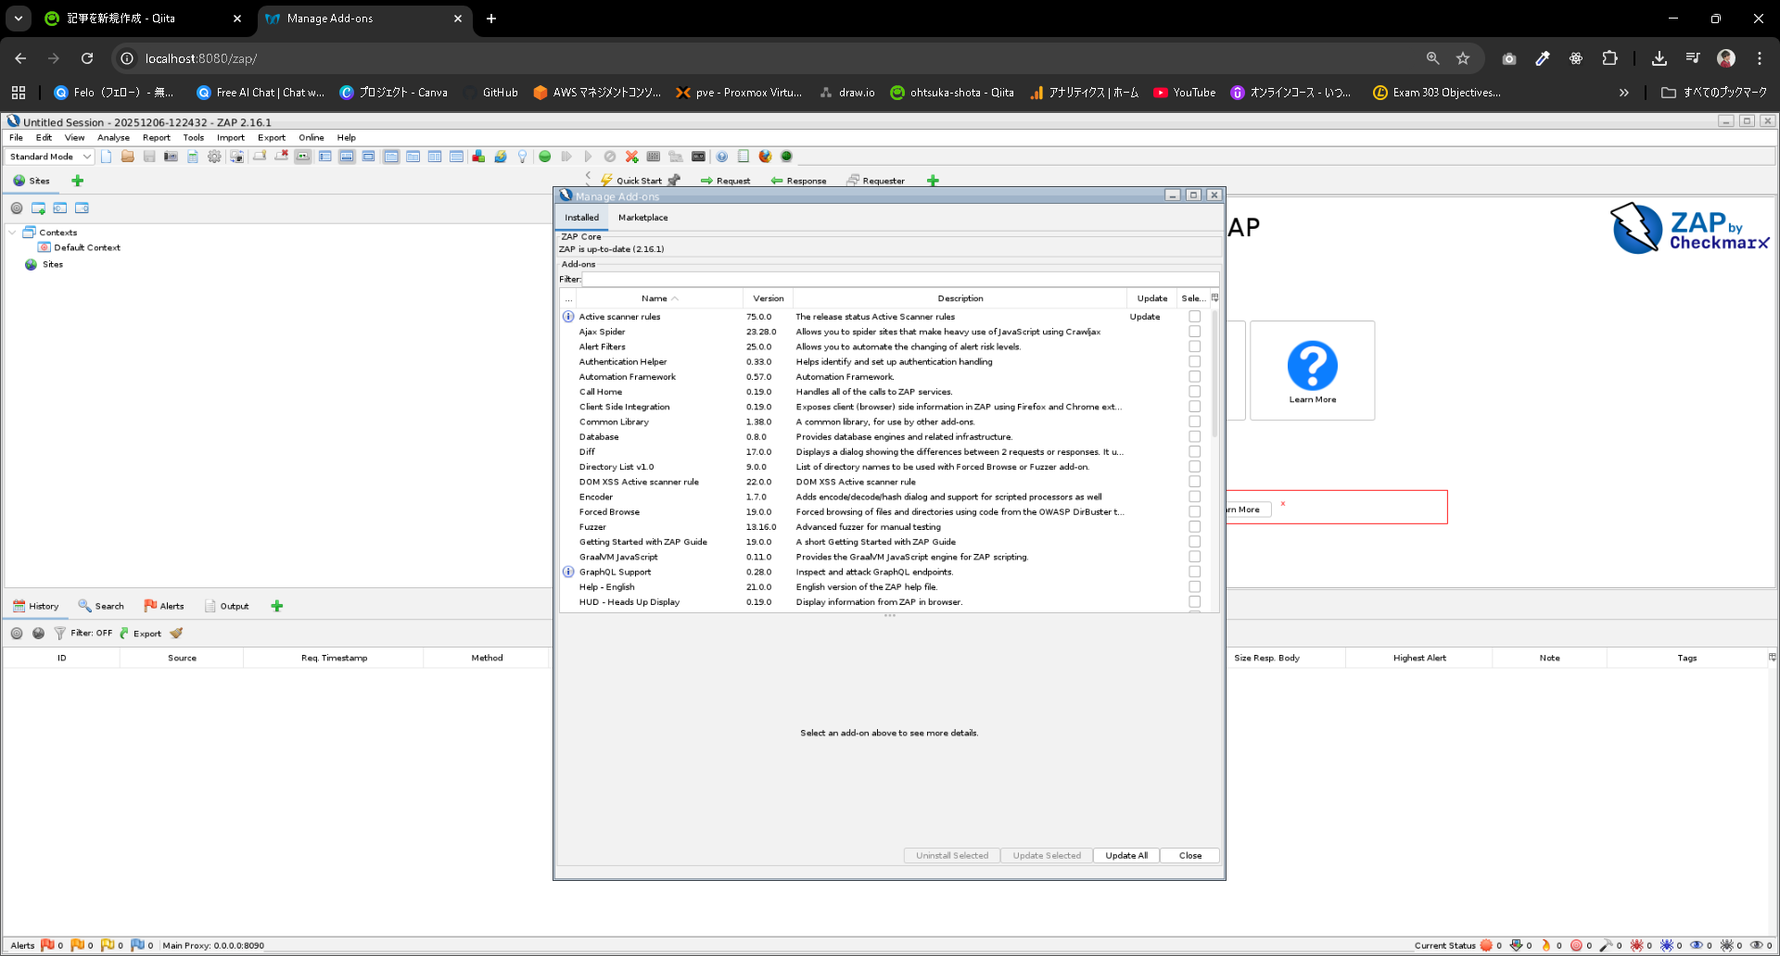Click the green circle record icon
The width and height of the screenshot is (1780, 956).
click(x=545, y=157)
